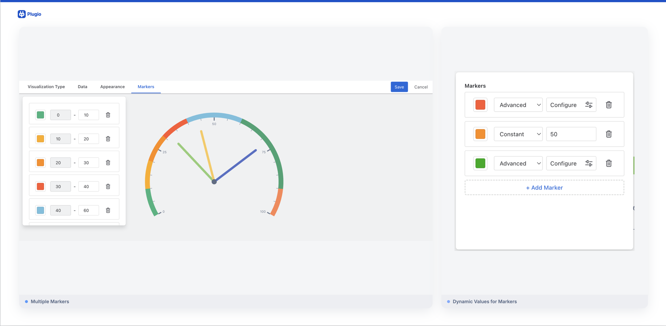The width and height of the screenshot is (666, 326).
Task: Delete the green Advanced marker
Action: [609, 163]
